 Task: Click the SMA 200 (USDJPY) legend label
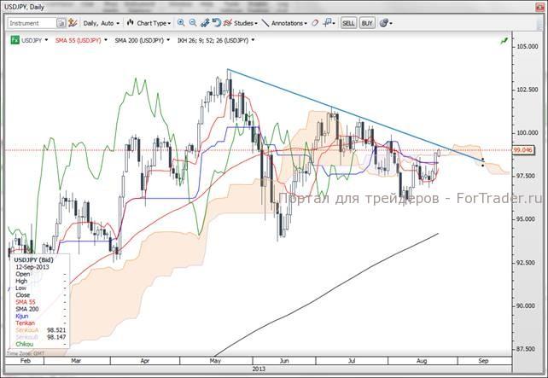[x=139, y=40]
